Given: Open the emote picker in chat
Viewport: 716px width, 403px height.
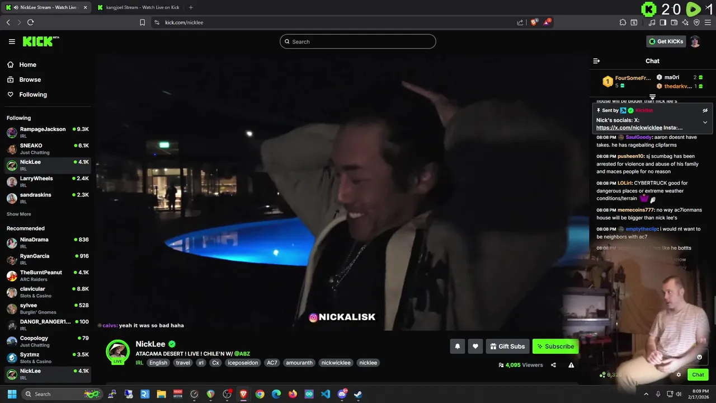Looking at the screenshot, I should tap(699, 357).
